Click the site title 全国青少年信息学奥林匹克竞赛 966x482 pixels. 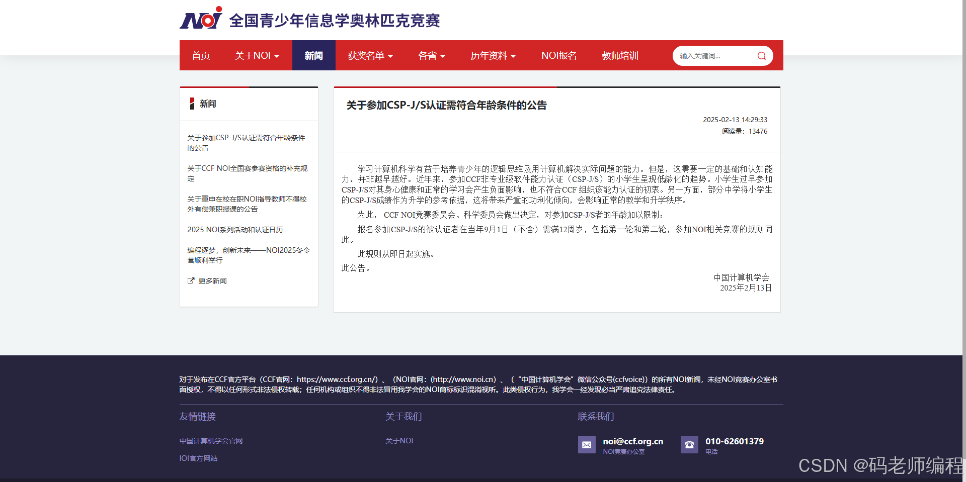[335, 21]
